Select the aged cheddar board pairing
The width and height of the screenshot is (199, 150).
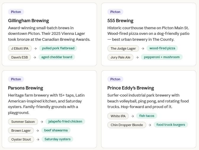(57, 57)
